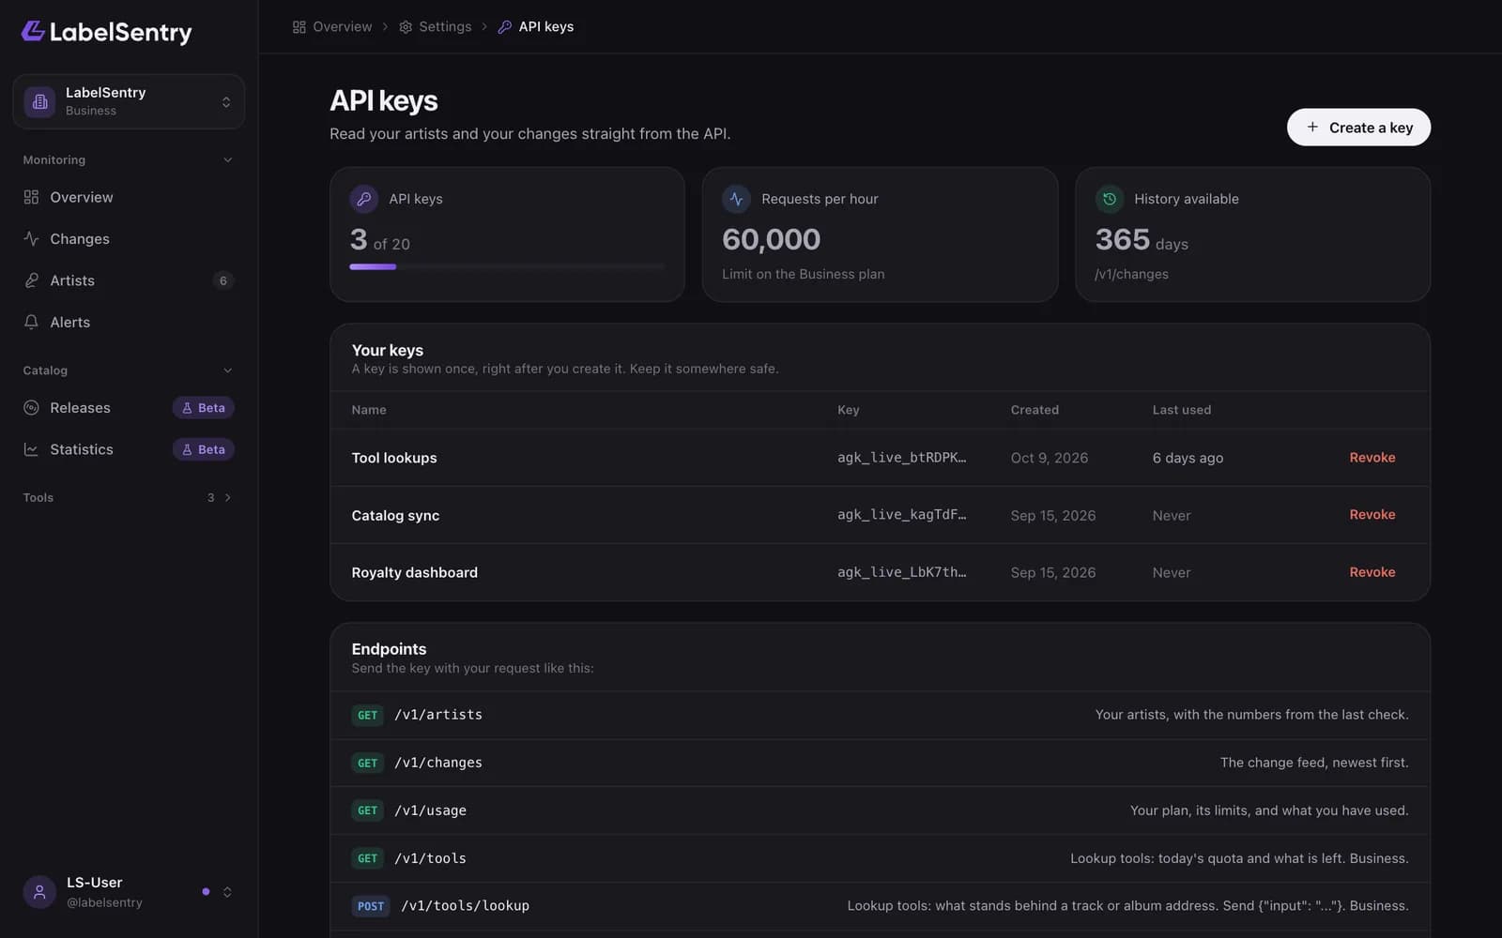Click the LabelSentry logo icon
Viewport: 1502px width, 938px height.
33,31
